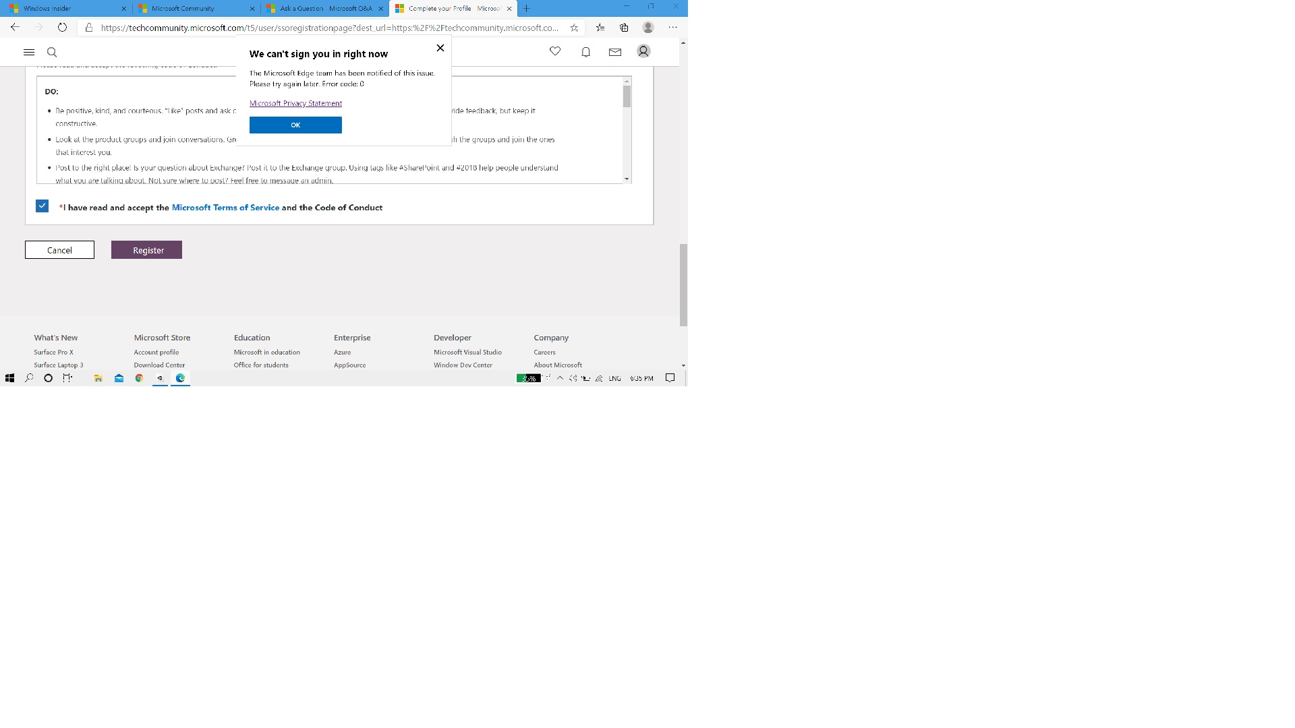Image resolution: width=1295 pixels, height=728 pixels.
Task: Click inside the browser address bar
Action: tap(324, 28)
